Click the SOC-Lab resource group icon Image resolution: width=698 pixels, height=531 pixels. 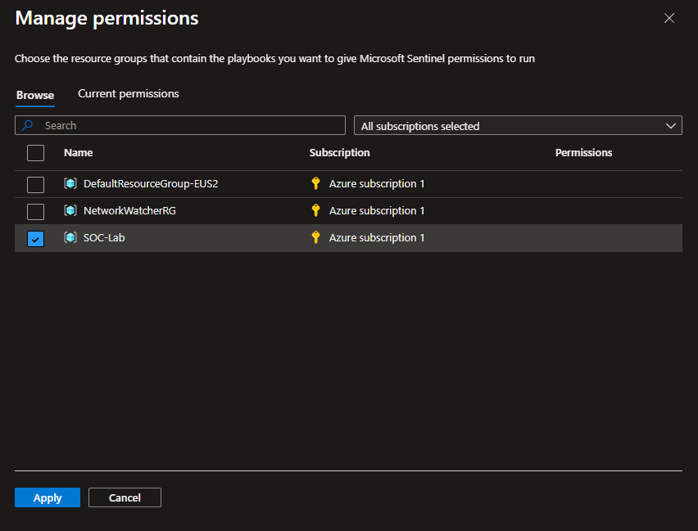[70, 238]
